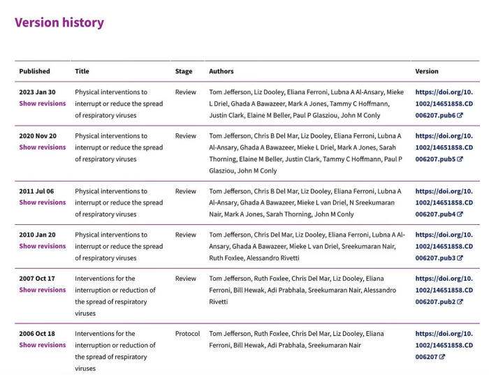The height and width of the screenshot is (375, 489).
Task: Click the Version column header
Action: [x=427, y=71]
